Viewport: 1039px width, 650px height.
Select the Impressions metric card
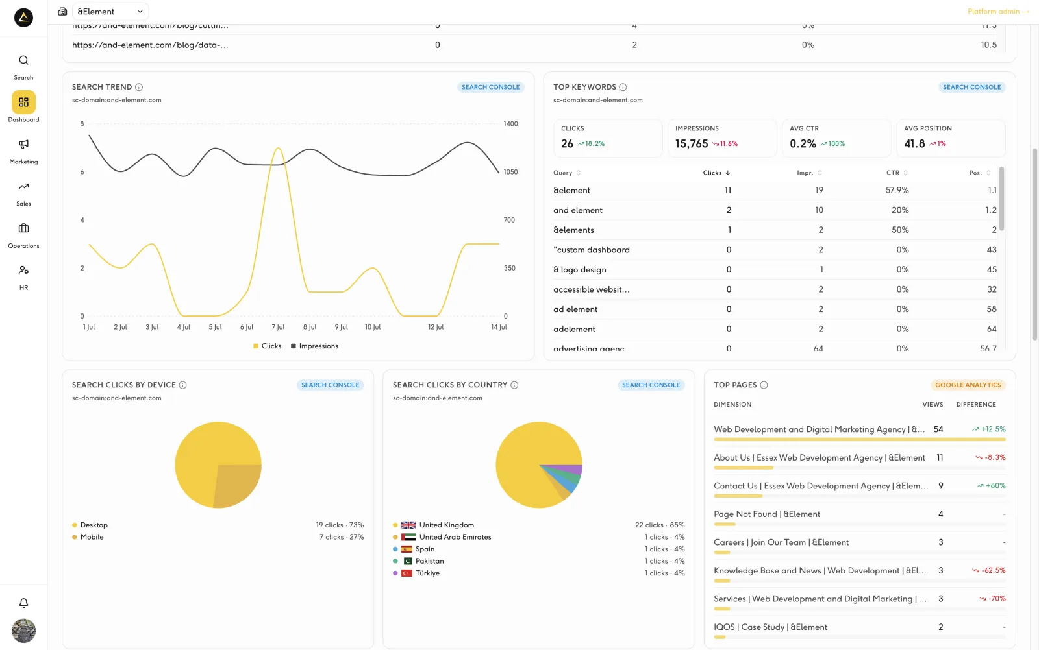coord(722,138)
